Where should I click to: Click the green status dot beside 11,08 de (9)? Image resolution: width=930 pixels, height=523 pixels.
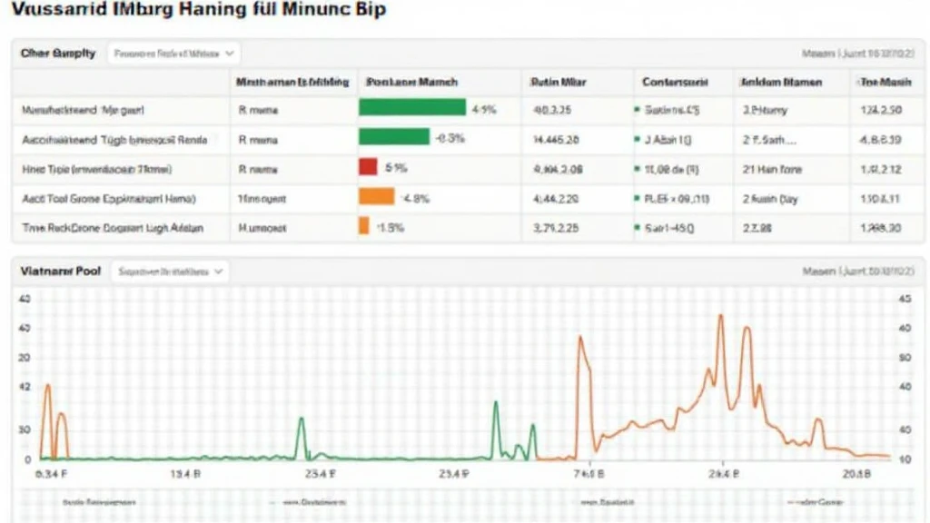(x=637, y=169)
